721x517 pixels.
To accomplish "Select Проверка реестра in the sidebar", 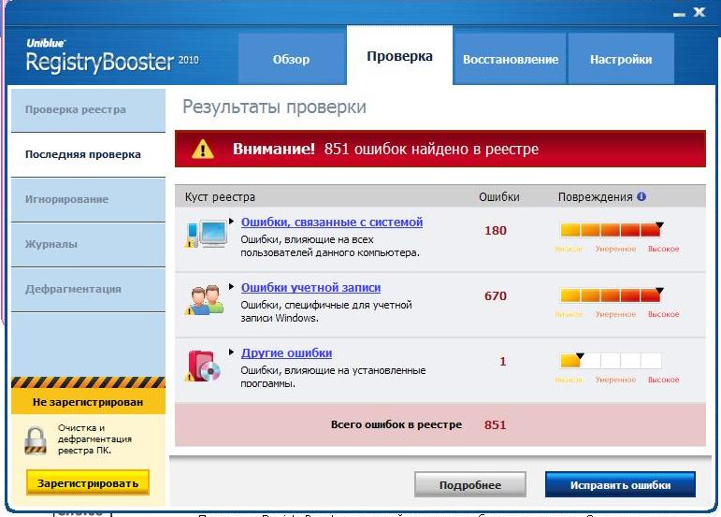I will pyautogui.click(x=76, y=109).
